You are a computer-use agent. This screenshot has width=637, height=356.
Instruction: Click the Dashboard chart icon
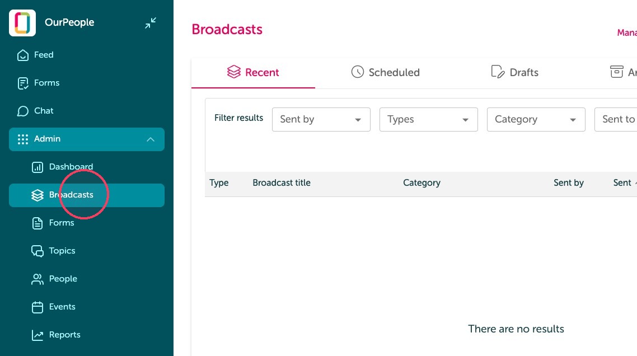(x=38, y=167)
